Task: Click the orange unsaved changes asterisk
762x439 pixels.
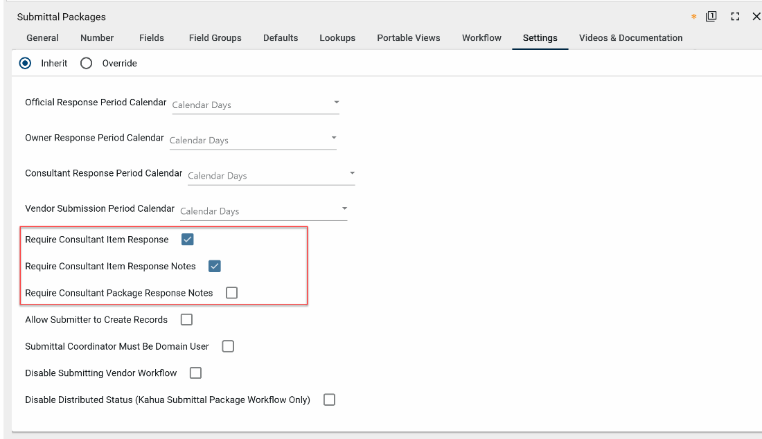Action: click(x=693, y=17)
